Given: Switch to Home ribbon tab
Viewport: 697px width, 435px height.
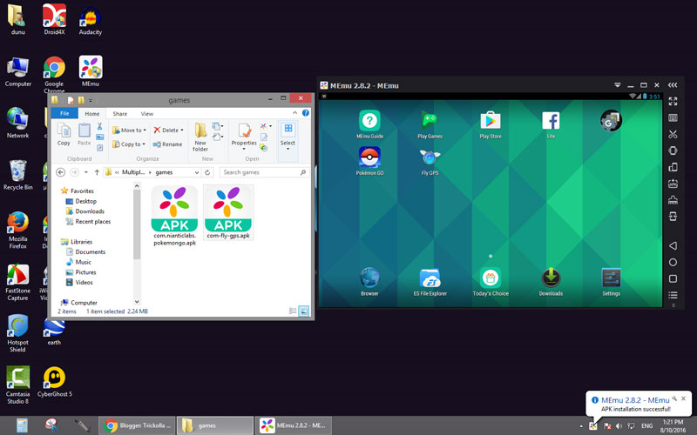Looking at the screenshot, I should pos(92,114).
